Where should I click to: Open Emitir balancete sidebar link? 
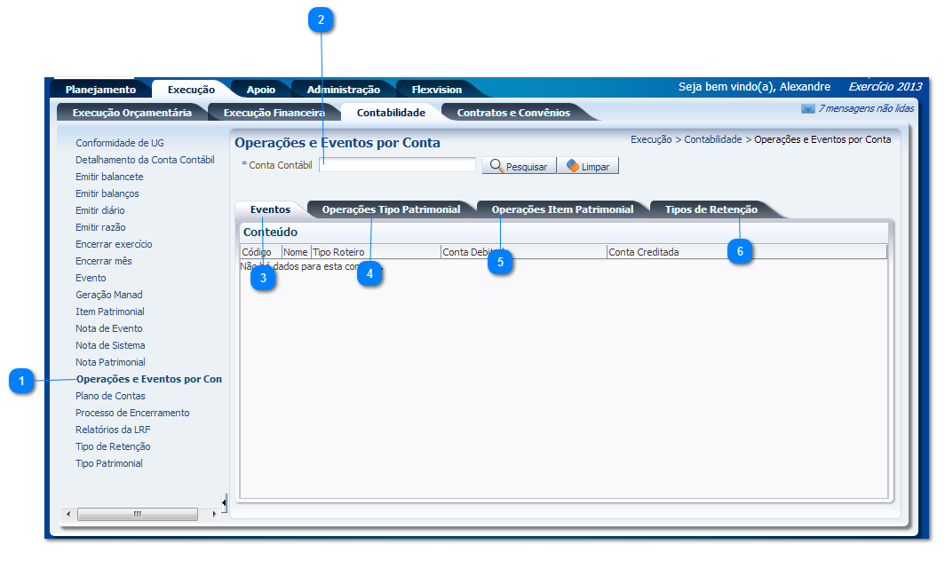tap(109, 177)
